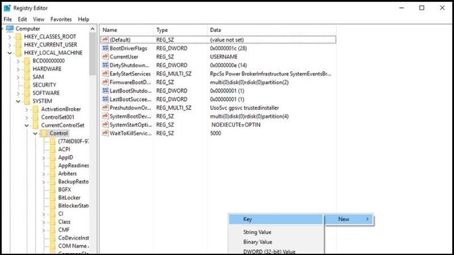454x255 pixels.
Task: Collapse the HKEY_LOCAL_MACHINE tree node
Action: (x=10, y=53)
